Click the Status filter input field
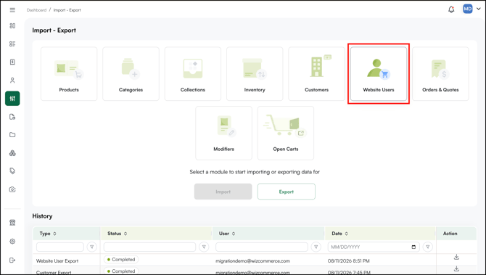Viewport: 486px width, 275px height. coord(149,247)
